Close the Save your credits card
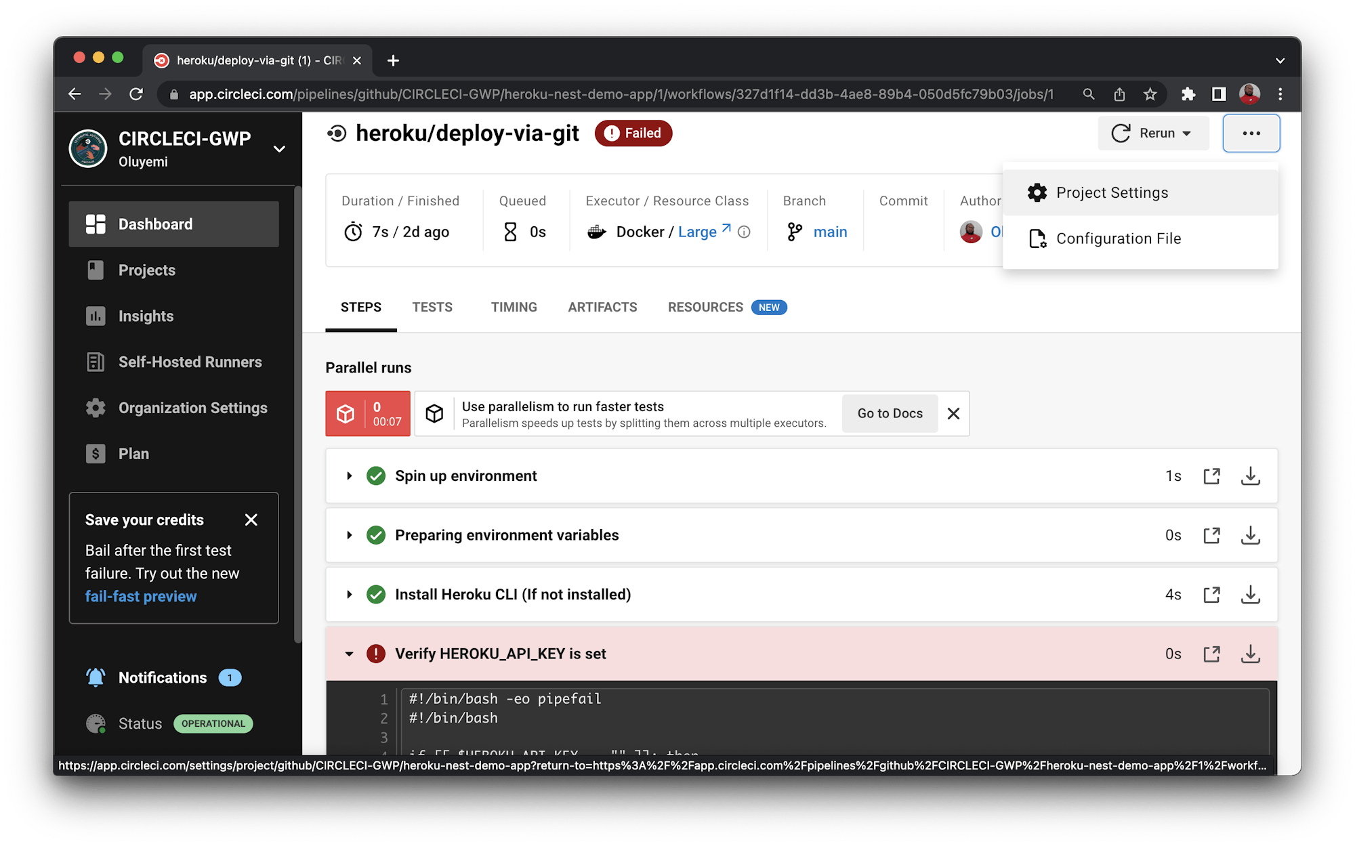 (251, 520)
